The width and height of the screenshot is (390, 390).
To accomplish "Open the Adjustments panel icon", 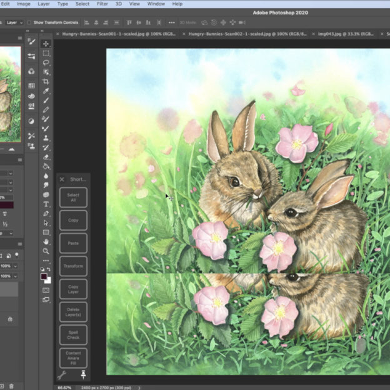I will [x=31, y=121].
